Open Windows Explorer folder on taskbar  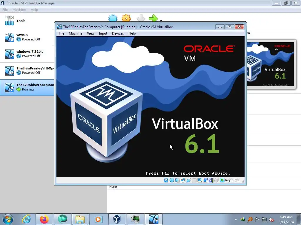coord(80,219)
